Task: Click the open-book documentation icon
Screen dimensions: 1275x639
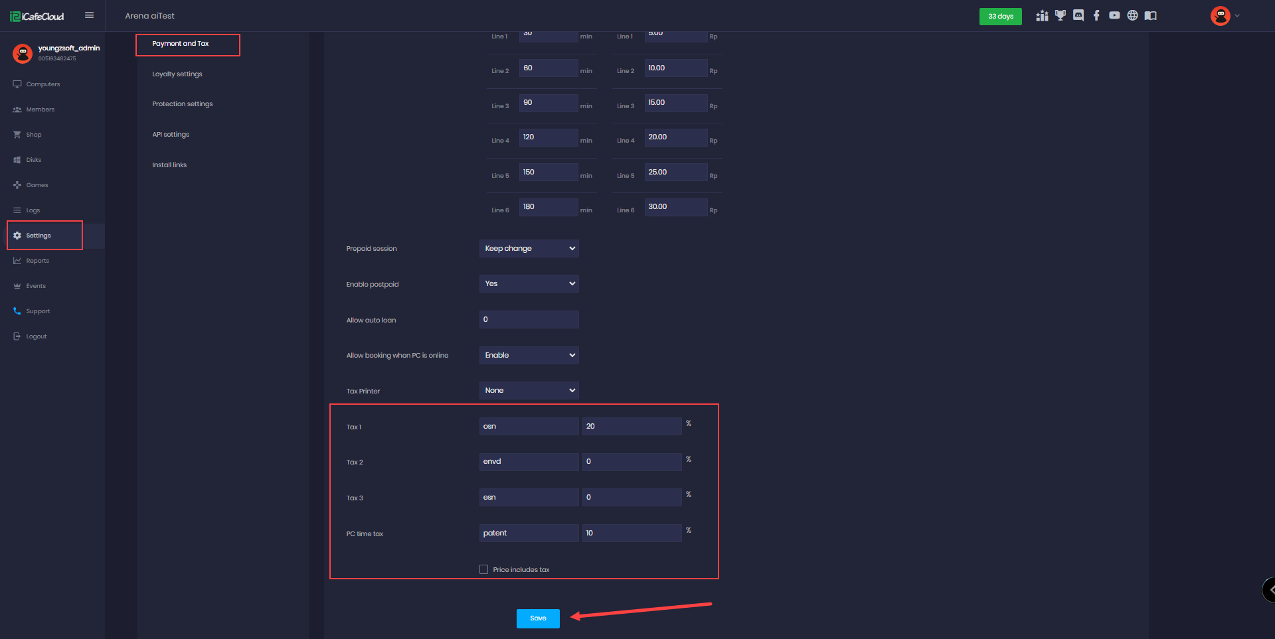Action: [1151, 16]
